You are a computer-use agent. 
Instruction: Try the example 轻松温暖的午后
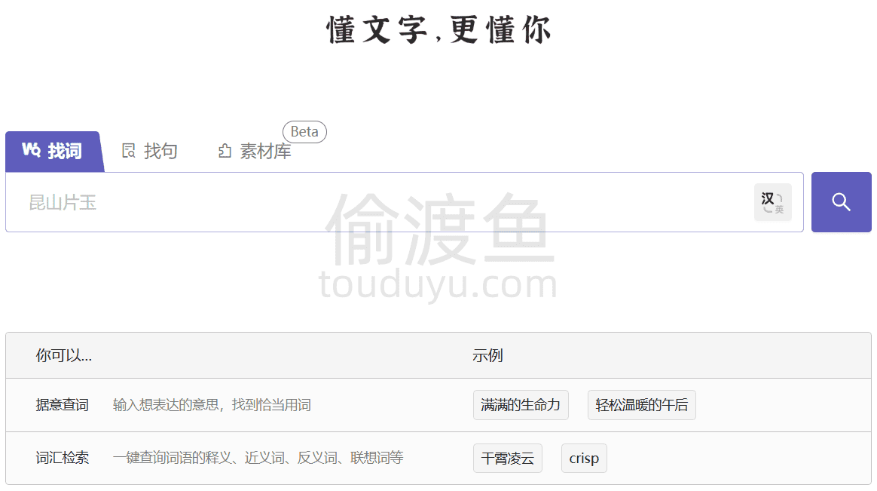coord(641,405)
